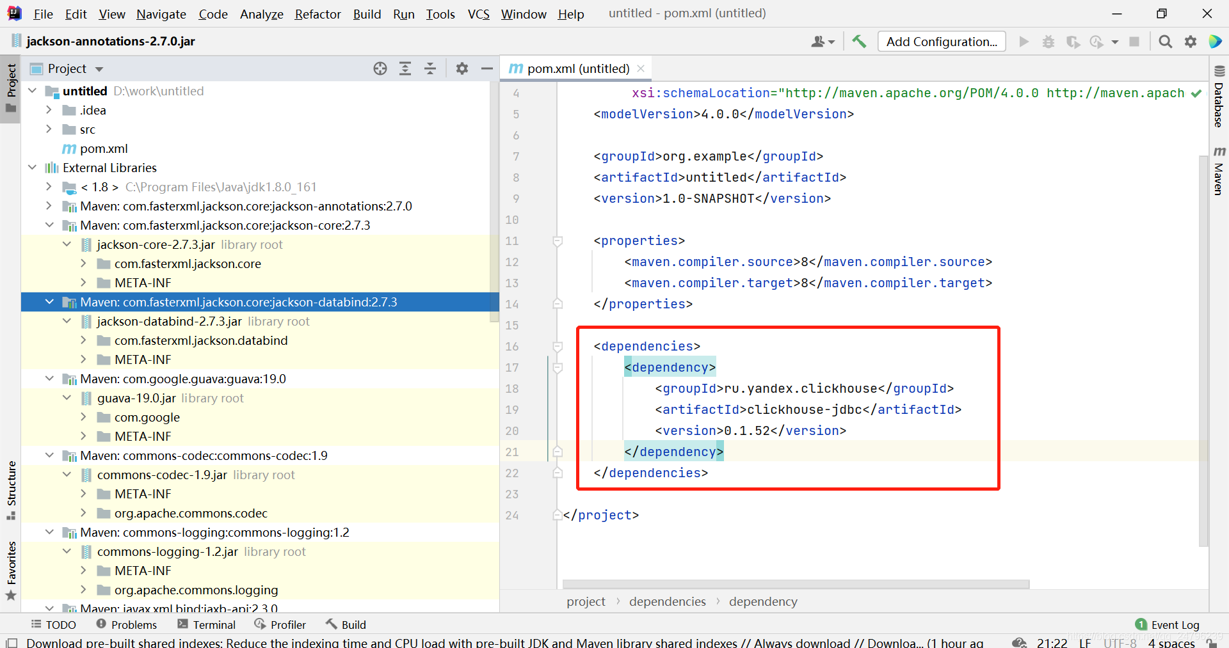Collapse External Libraries node
The width and height of the screenshot is (1229, 648).
tap(33, 168)
